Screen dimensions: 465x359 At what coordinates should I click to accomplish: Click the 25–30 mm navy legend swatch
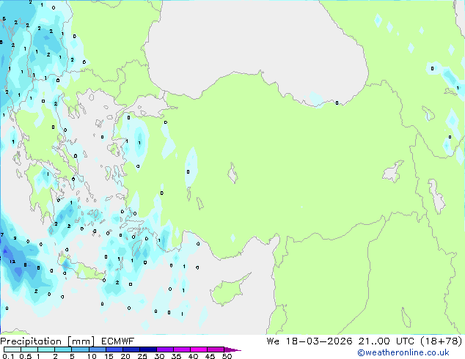pos(148,349)
